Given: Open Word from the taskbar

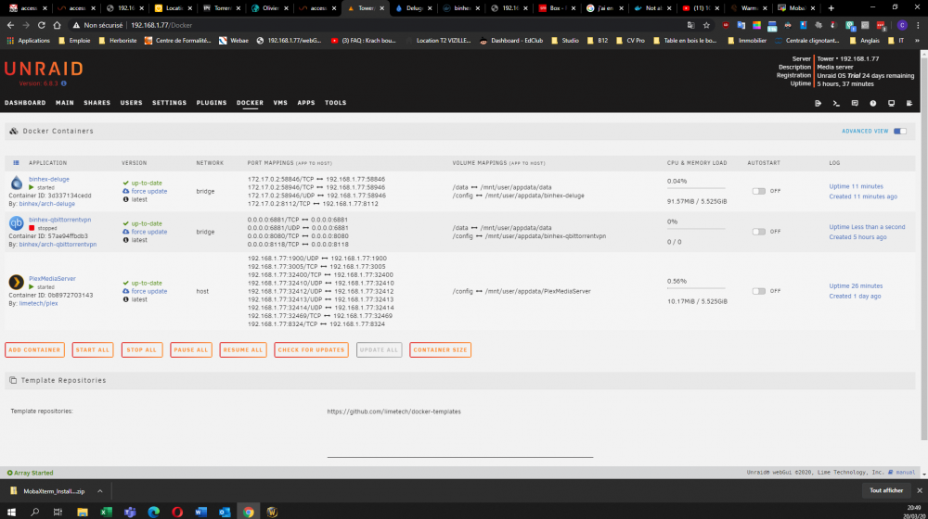Looking at the screenshot, I should pyautogui.click(x=200, y=512).
